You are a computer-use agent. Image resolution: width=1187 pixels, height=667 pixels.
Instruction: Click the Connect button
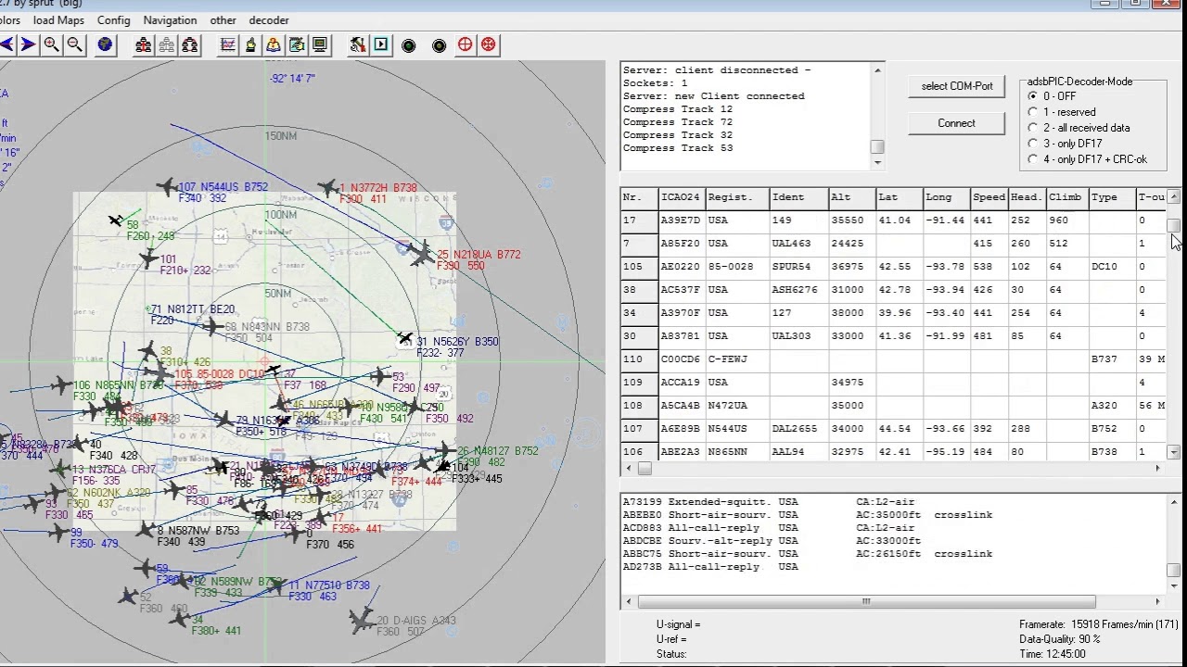[956, 123]
